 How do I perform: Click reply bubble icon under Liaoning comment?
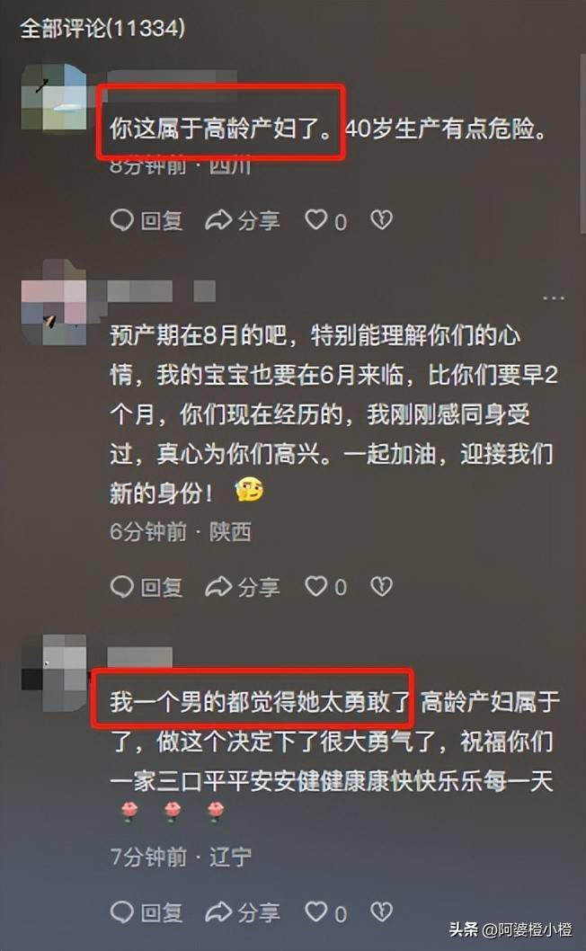click(122, 912)
